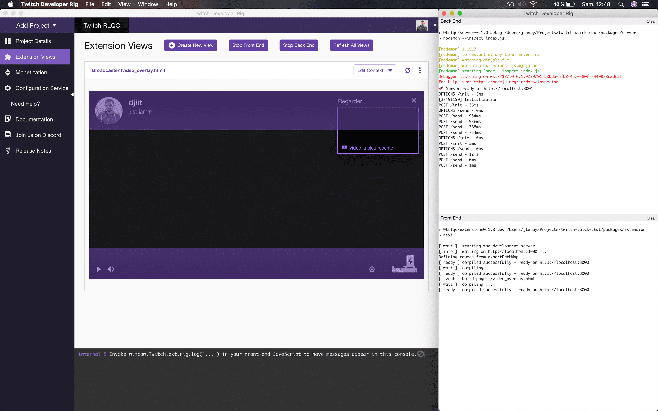Click the volume icon in the menu bar
Screen dimensions: 658x411
pyautogui.click(x=521, y=4)
